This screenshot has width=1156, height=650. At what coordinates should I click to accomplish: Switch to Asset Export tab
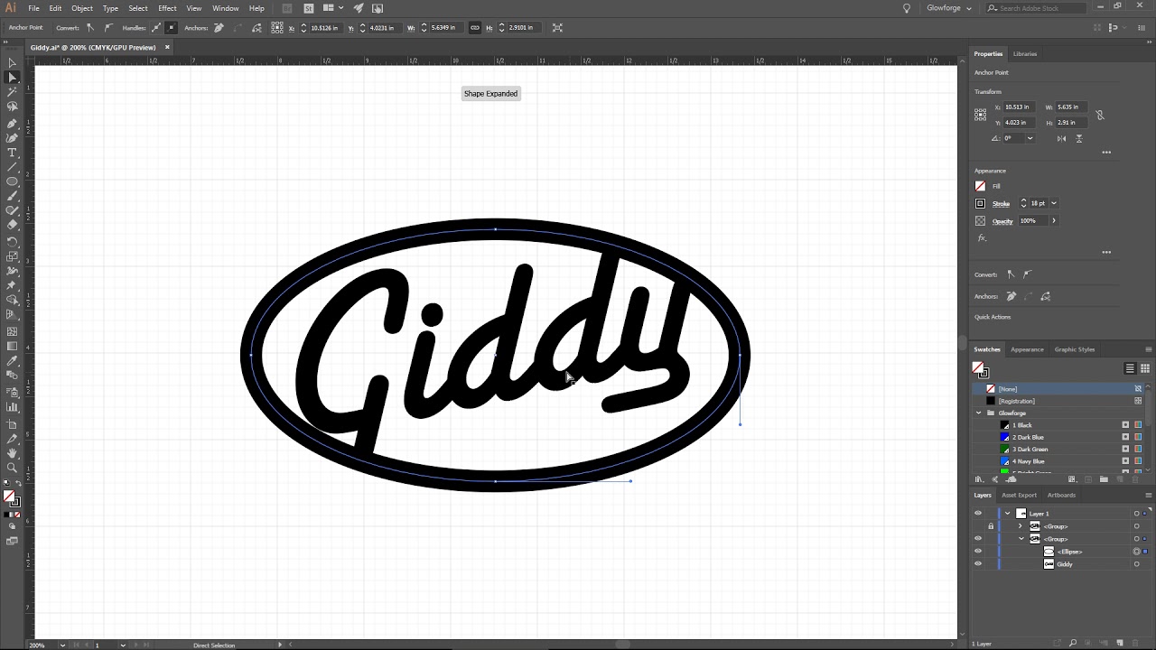[1019, 495]
